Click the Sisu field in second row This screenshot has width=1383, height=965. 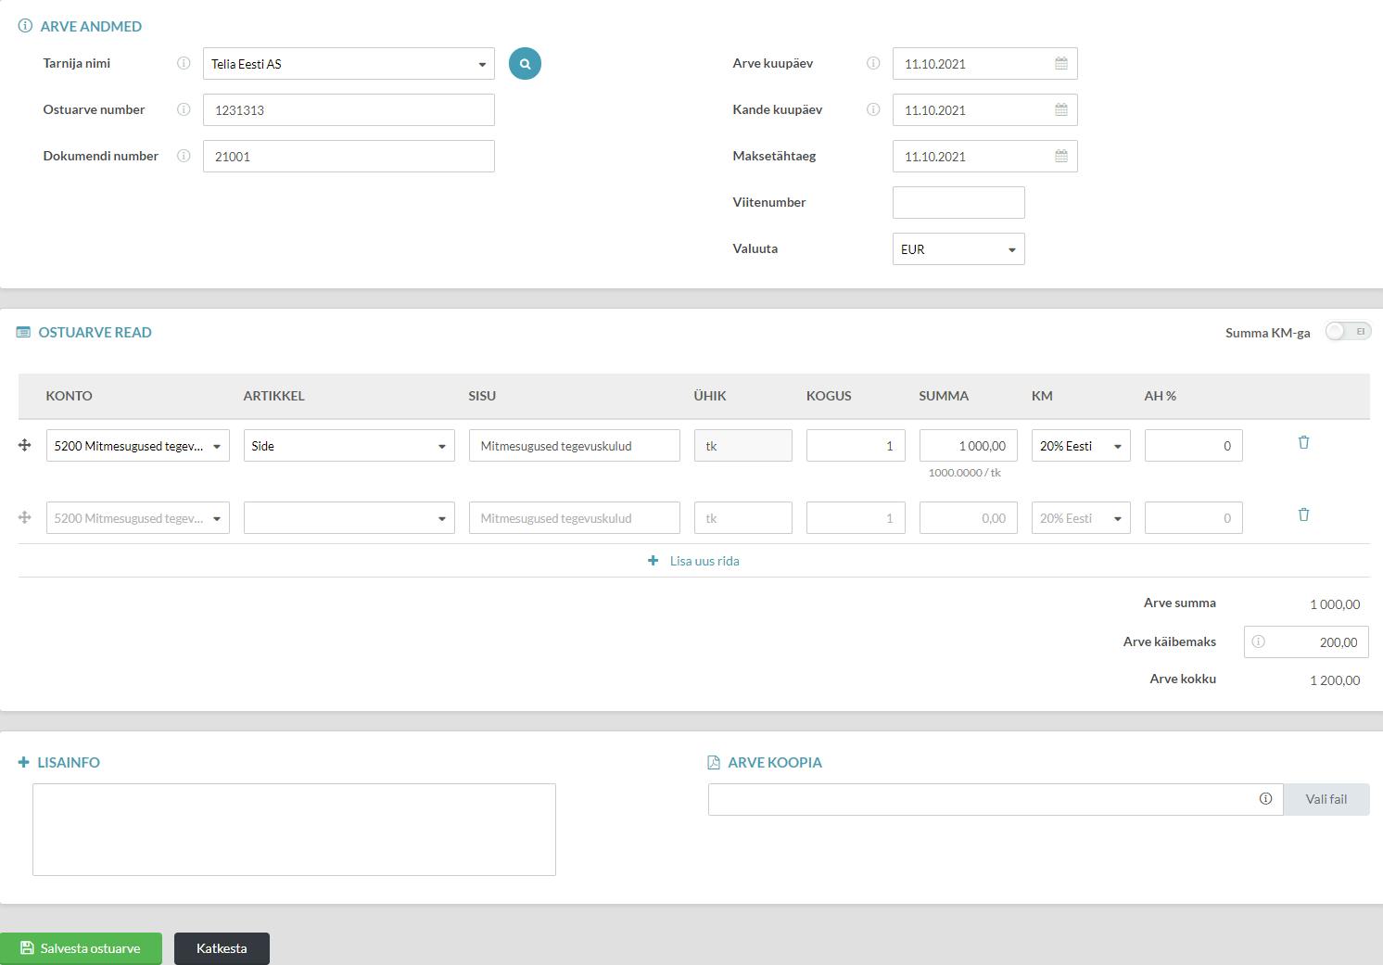tap(575, 518)
